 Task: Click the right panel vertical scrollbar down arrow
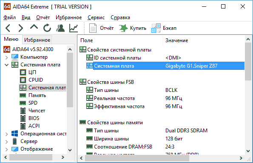[x=248, y=151]
